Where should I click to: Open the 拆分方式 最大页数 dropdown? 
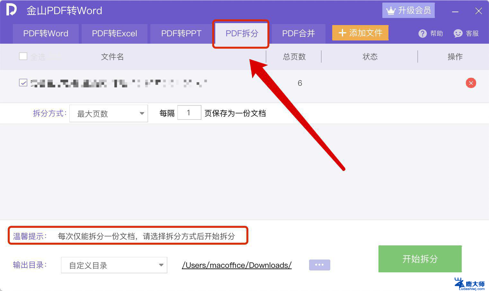(x=109, y=113)
